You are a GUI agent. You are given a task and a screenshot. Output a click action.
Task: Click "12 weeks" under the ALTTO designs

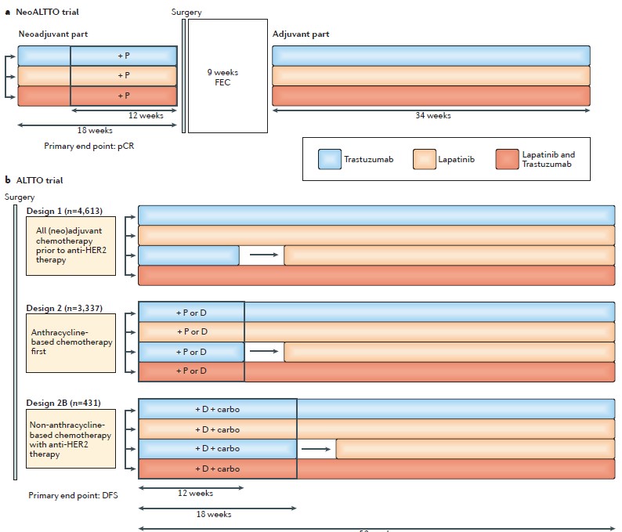[195, 493]
